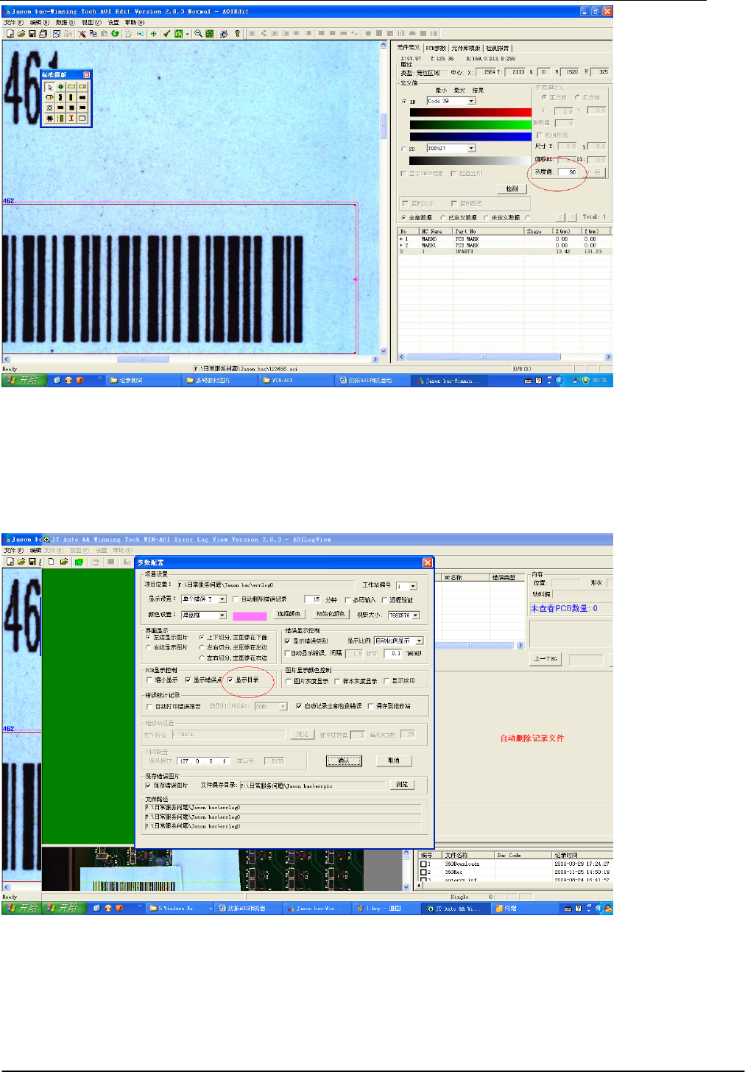The width and height of the screenshot is (745, 1072).
Task: Click 确认 button in 参数配置 dialog
Action: 344,761
